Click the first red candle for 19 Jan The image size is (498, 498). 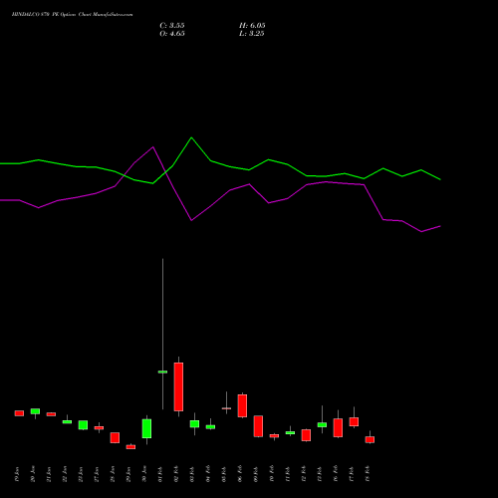click(x=19, y=413)
